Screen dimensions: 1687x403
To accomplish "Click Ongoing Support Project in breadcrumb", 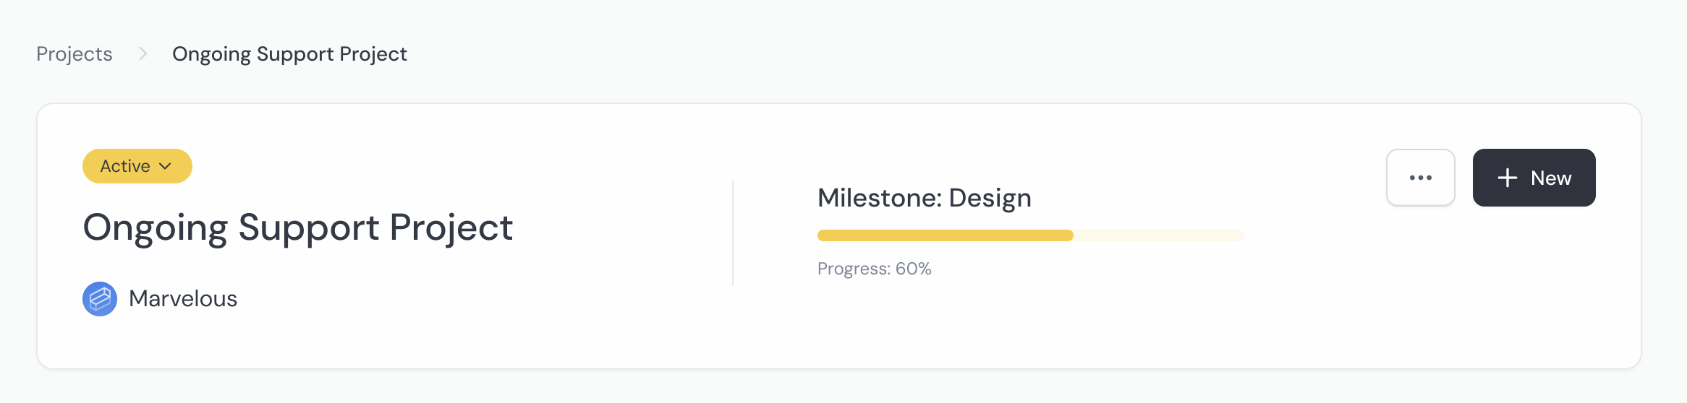I will pyautogui.click(x=289, y=54).
